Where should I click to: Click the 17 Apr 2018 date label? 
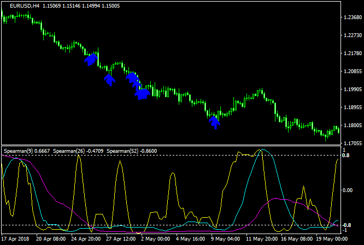pyautogui.click(x=15, y=239)
